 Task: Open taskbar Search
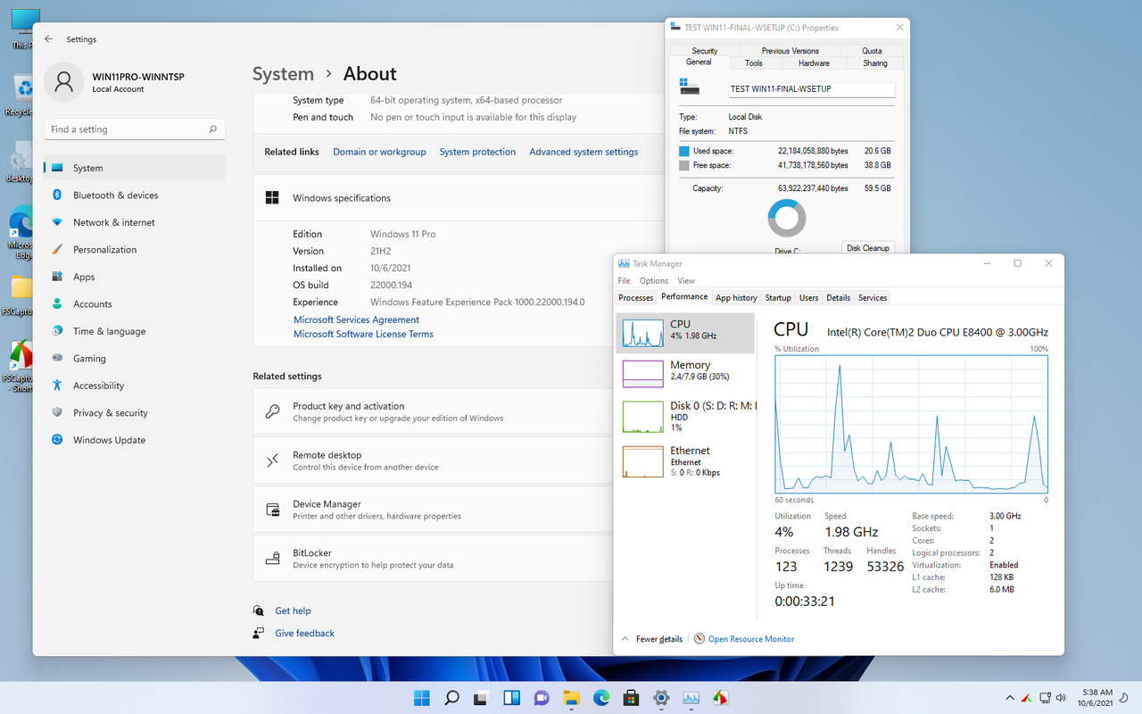pyautogui.click(x=451, y=697)
